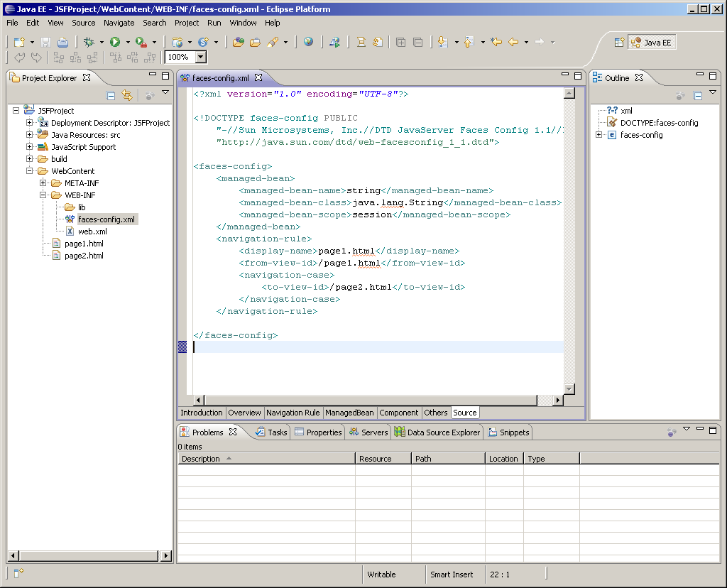The width and height of the screenshot is (727, 588).
Task: Click the editor horizontal scrollbar right arrow
Action: 557,401
